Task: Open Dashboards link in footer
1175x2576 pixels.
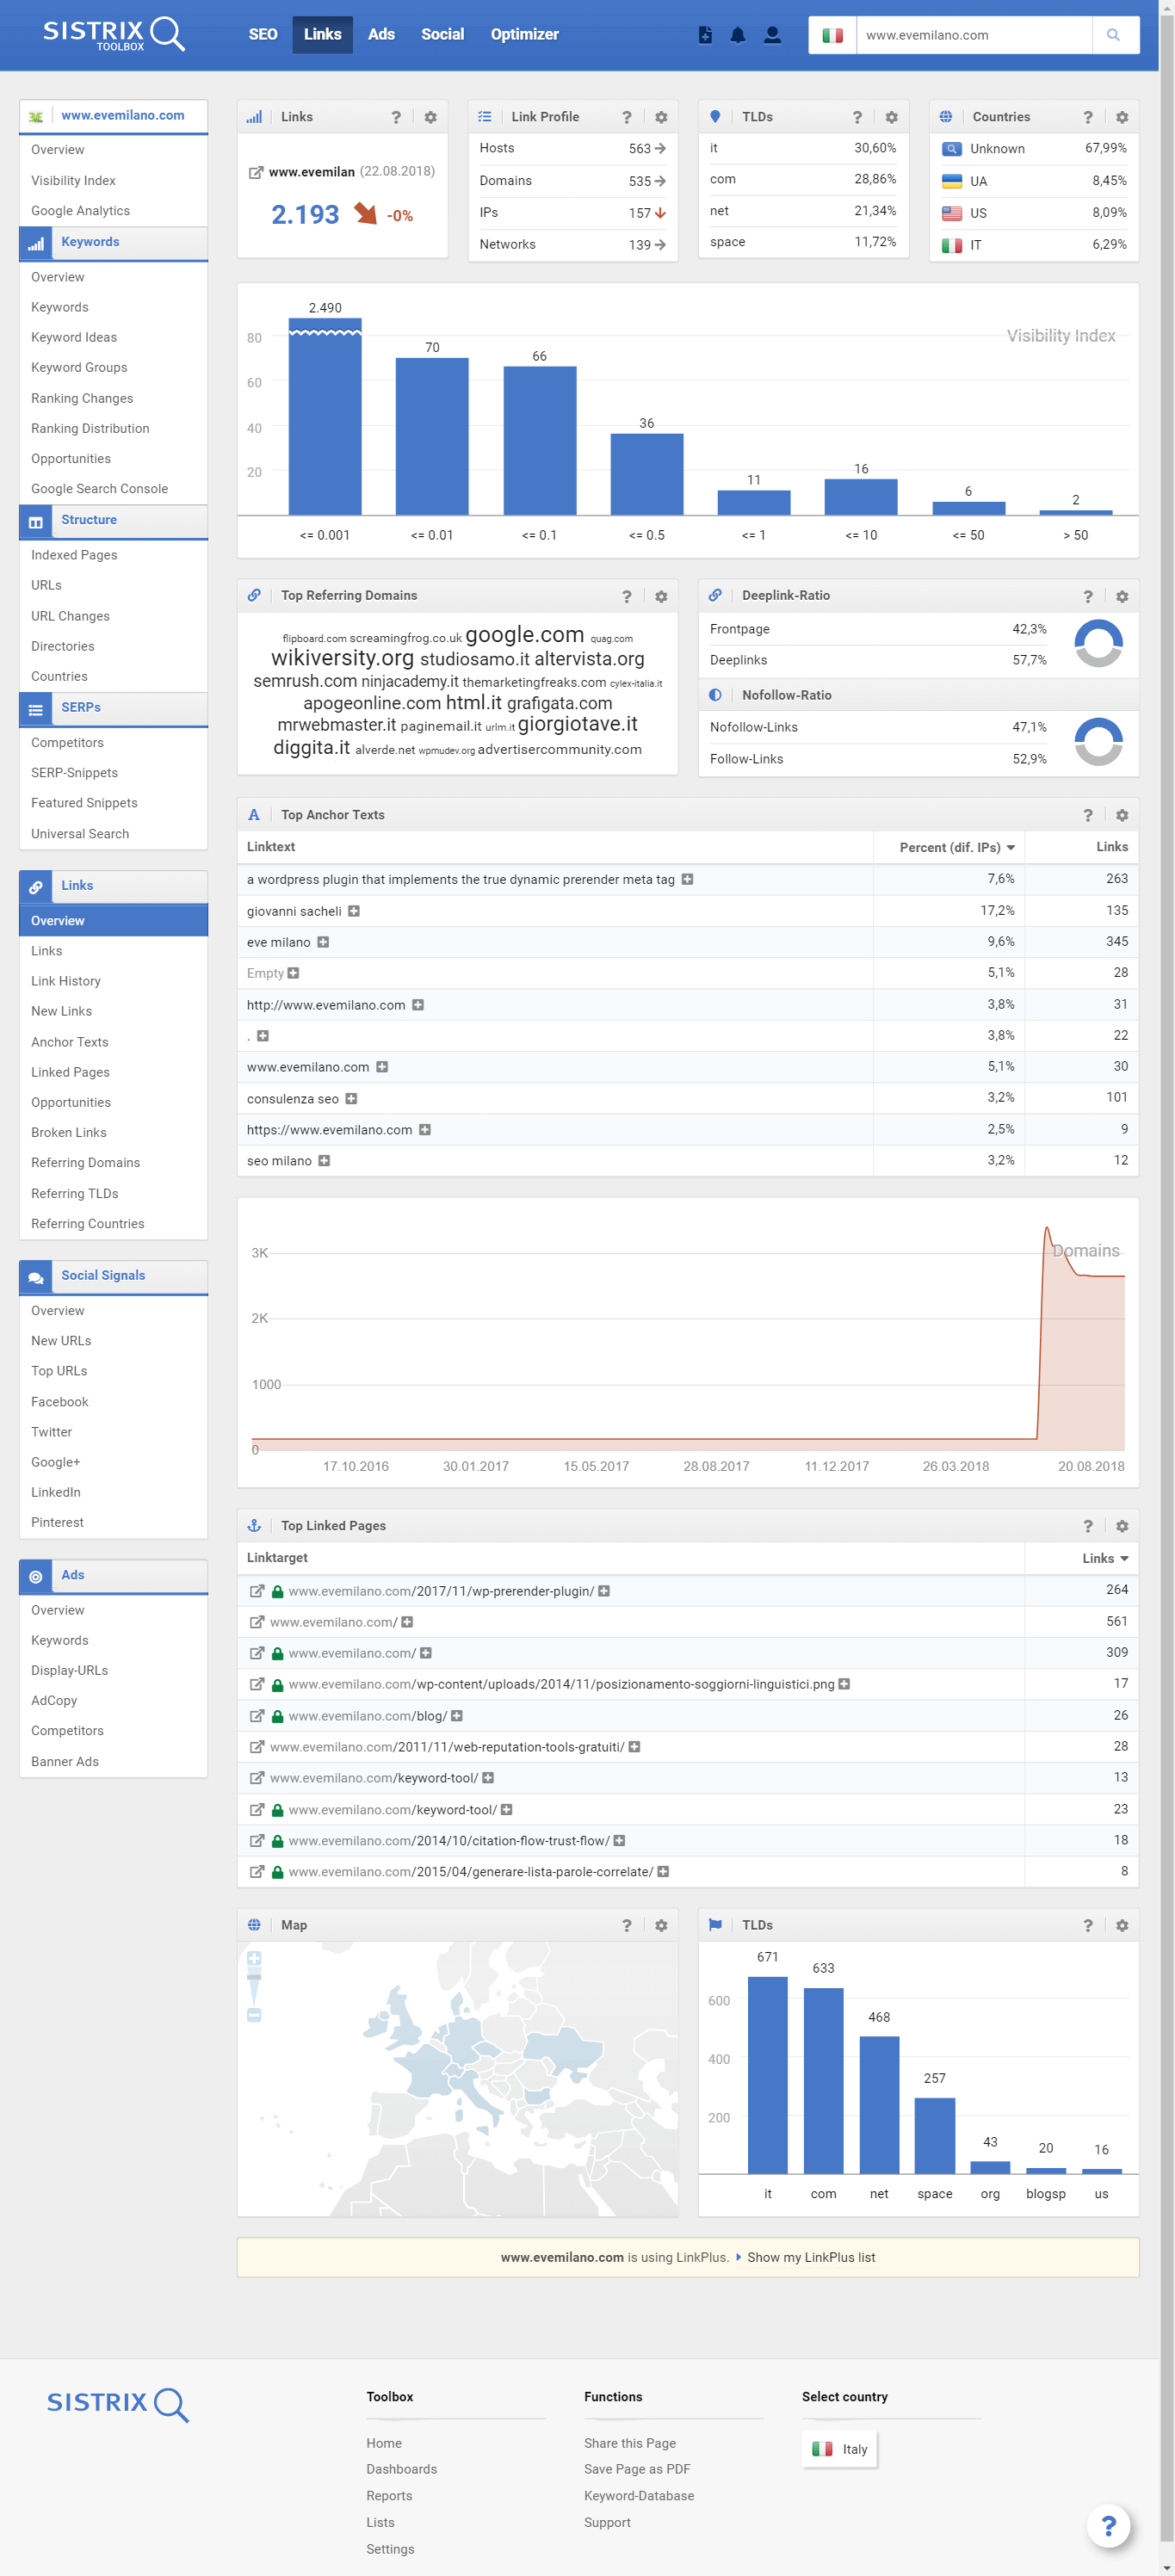Action: (401, 2469)
